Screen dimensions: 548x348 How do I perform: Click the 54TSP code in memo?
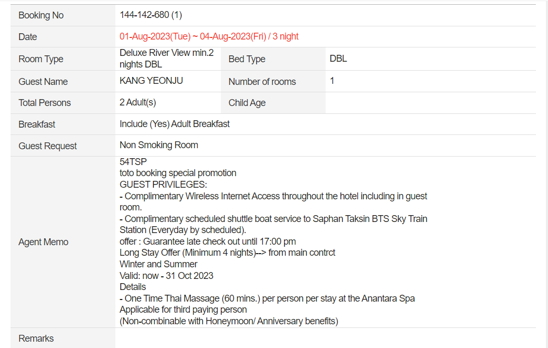[x=133, y=161]
